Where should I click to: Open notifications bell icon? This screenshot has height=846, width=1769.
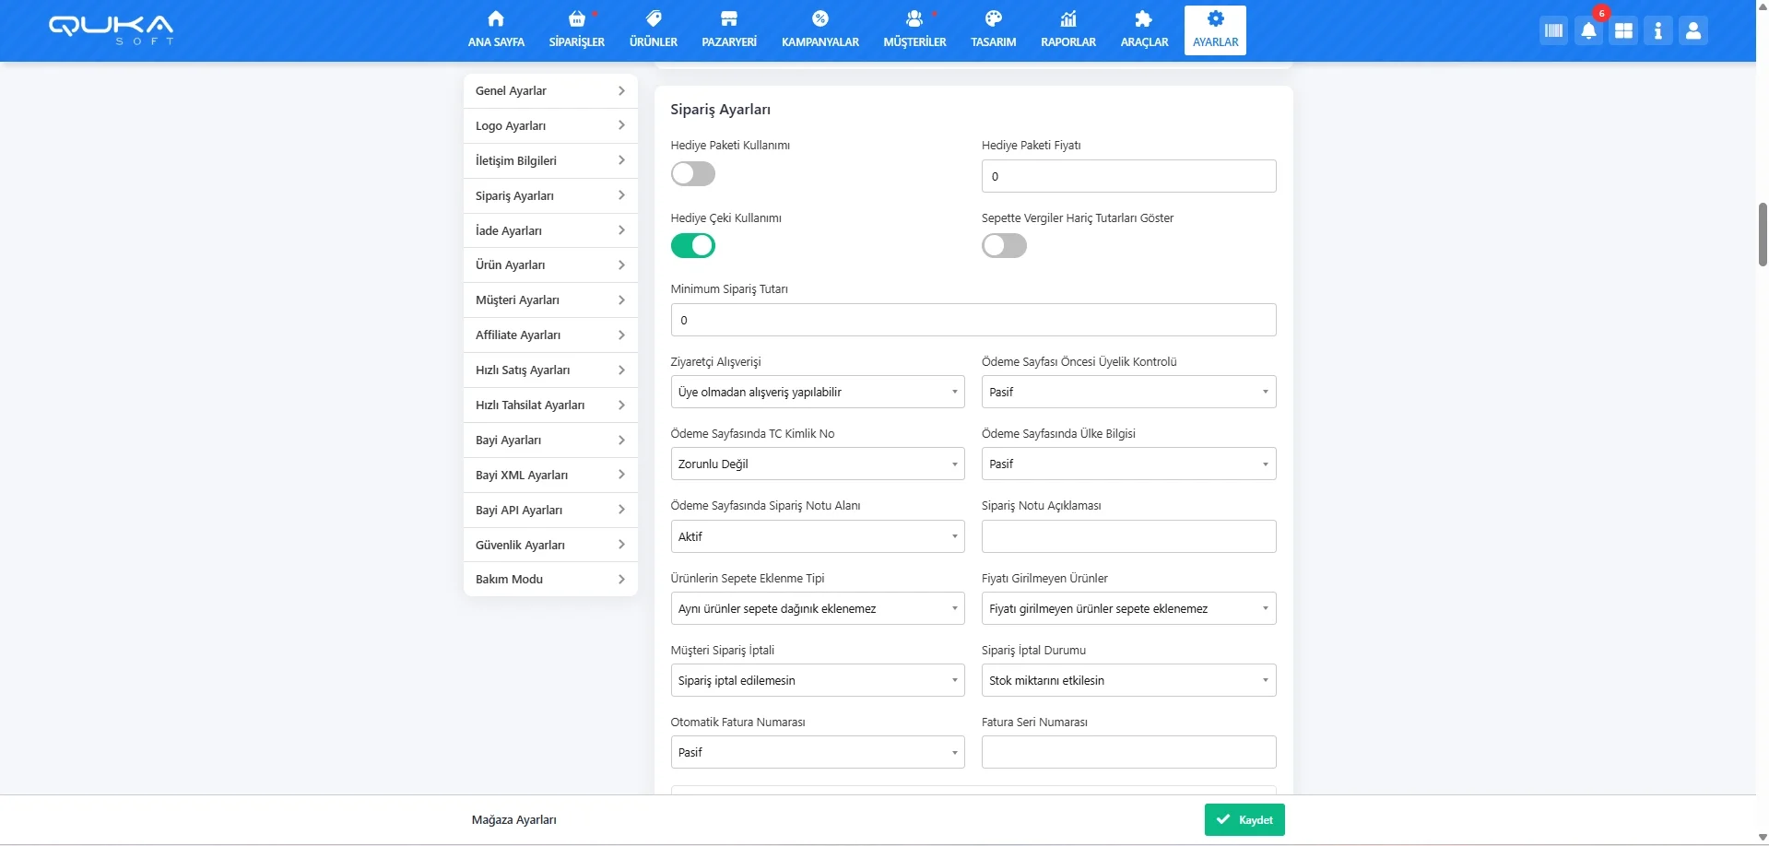pos(1588,30)
